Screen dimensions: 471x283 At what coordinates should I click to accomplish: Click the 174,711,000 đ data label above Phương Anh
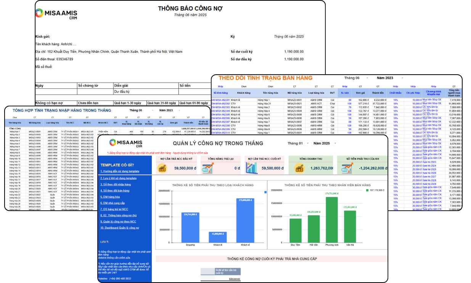click(x=332, y=193)
